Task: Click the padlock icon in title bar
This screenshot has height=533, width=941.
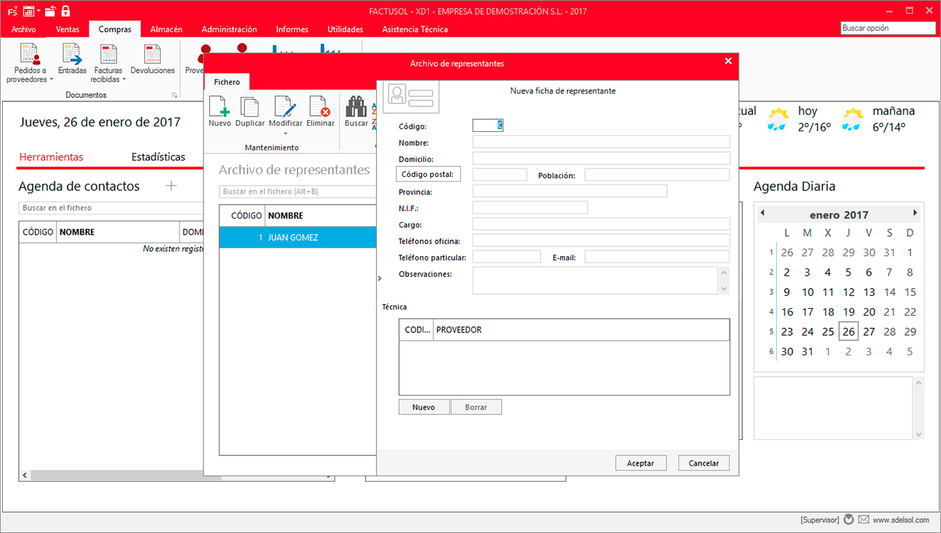Action: pyautogui.click(x=65, y=10)
